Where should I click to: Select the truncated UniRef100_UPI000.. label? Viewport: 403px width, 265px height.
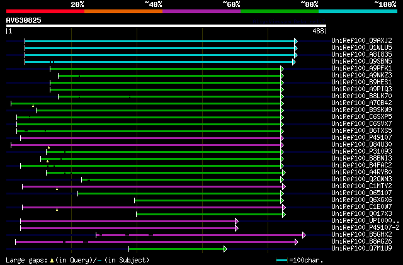point(365,221)
